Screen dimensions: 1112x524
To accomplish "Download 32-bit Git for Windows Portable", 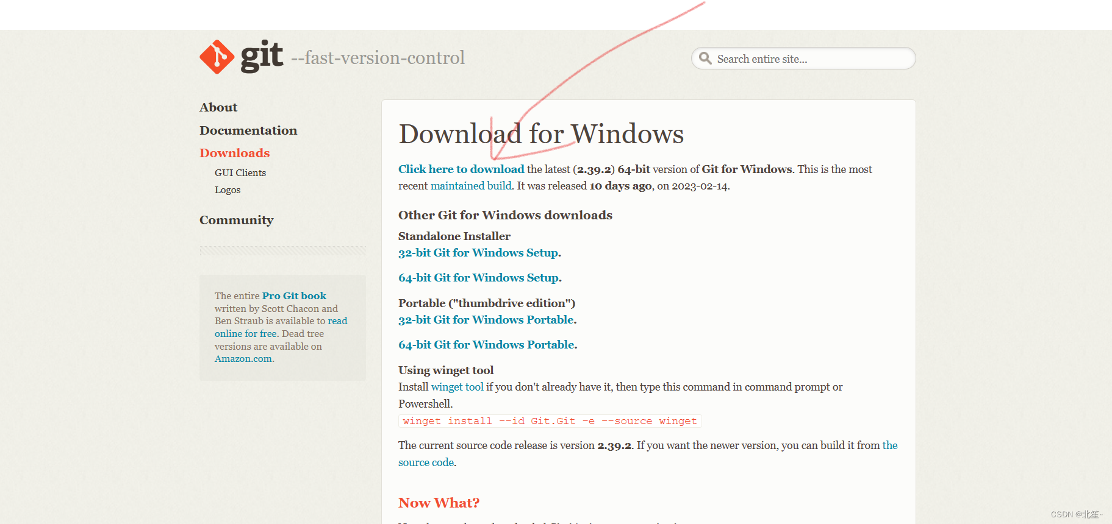I will pyautogui.click(x=486, y=320).
